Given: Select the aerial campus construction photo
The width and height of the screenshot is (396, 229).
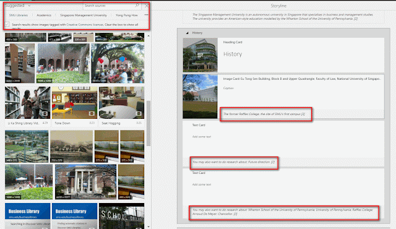Looking at the screenshot, I should (x=27, y=147).
